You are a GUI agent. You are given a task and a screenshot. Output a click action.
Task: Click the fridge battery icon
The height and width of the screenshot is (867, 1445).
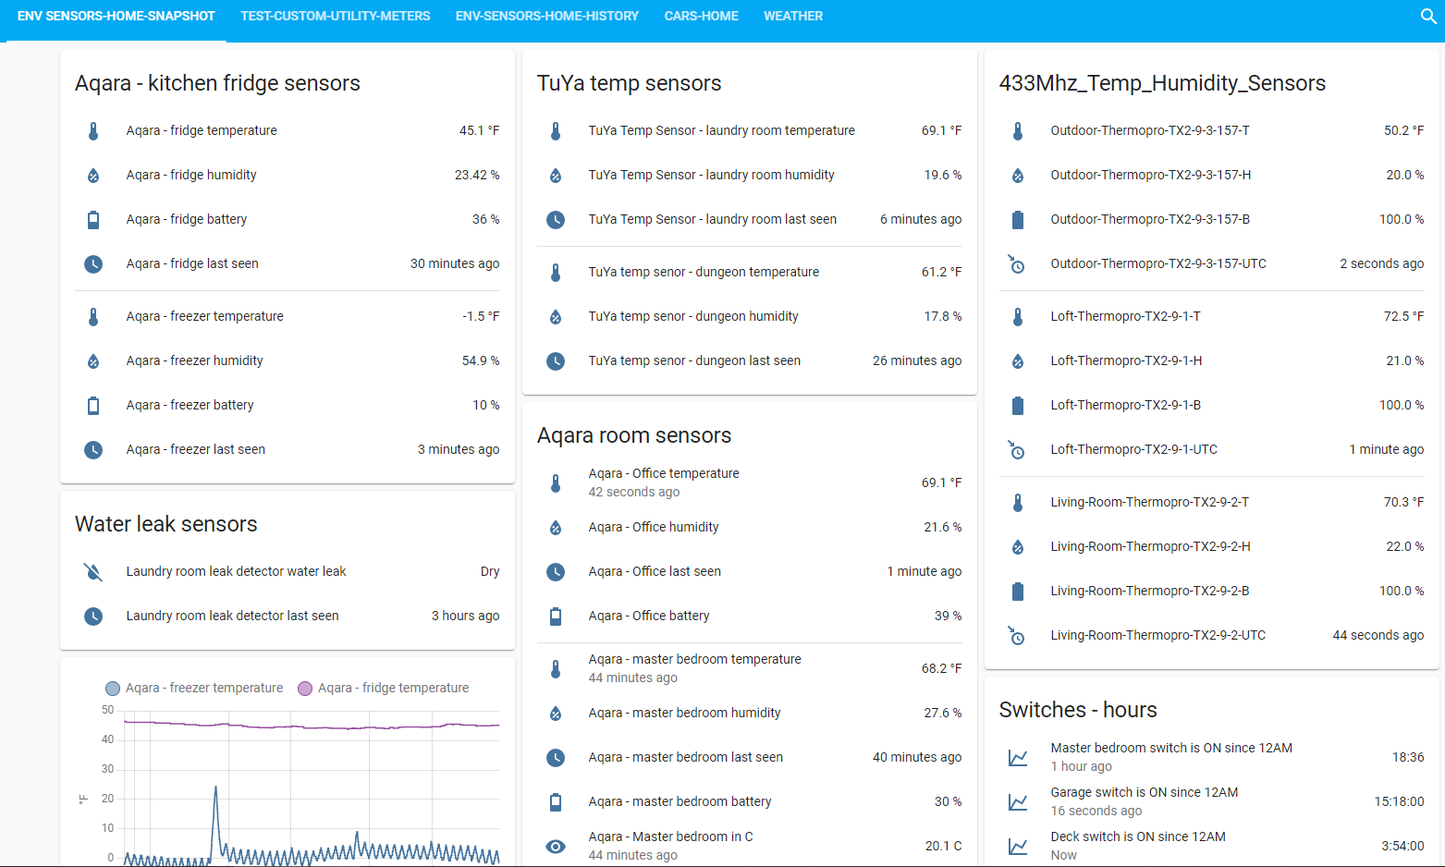pos(93,220)
